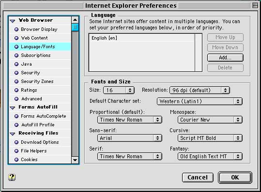Open AutoFill Profile preferences
Image resolution: width=261 pixels, height=192 pixels.
(x=40, y=125)
